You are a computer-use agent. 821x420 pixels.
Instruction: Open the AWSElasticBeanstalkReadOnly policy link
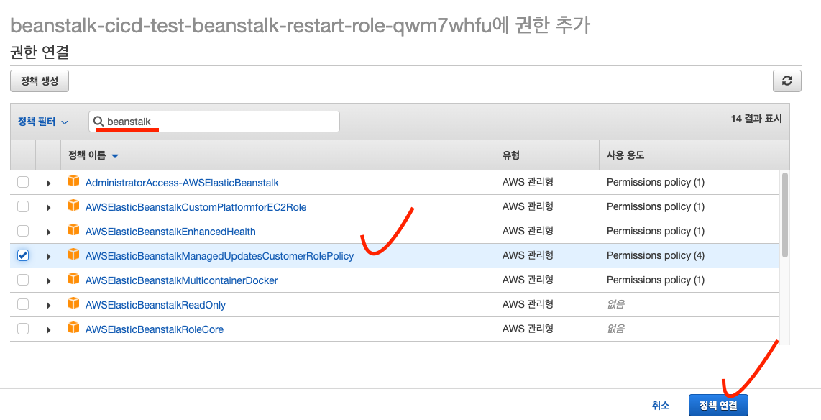pyautogui.click(x=155, y=305)
